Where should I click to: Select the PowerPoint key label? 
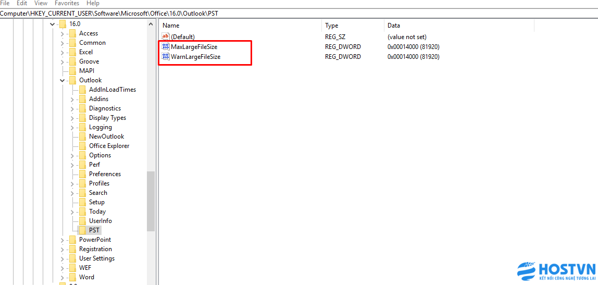pos(95,240)
